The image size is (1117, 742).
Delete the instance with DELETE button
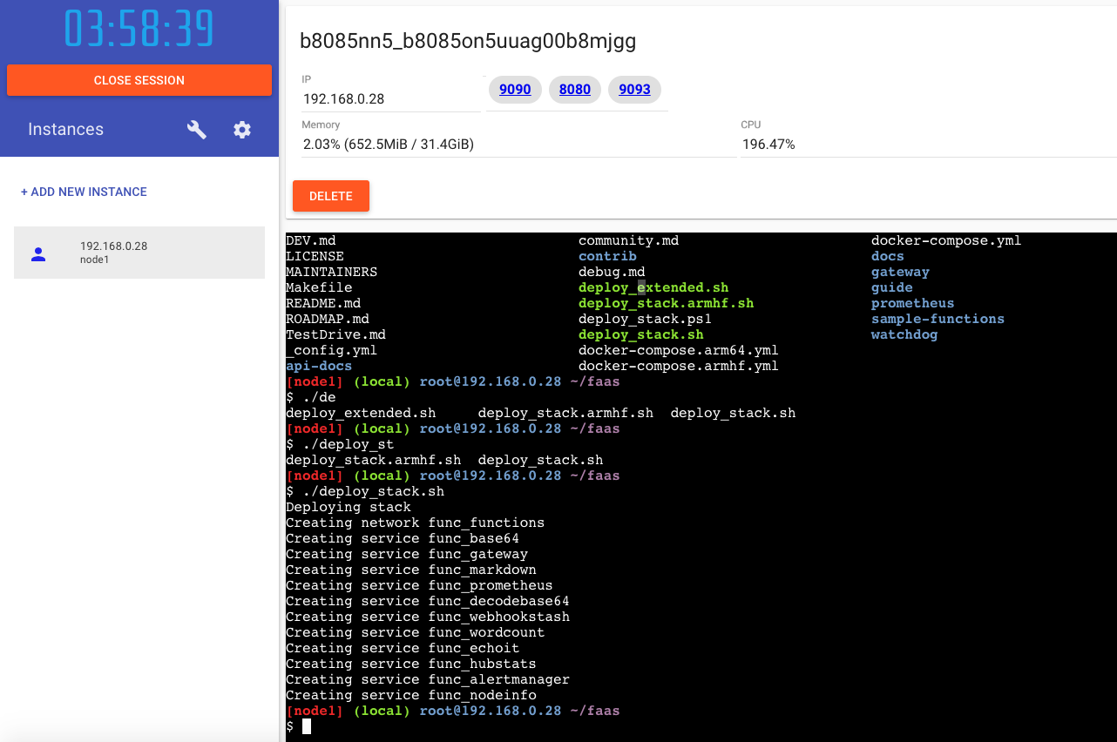[x=331, y=196]
